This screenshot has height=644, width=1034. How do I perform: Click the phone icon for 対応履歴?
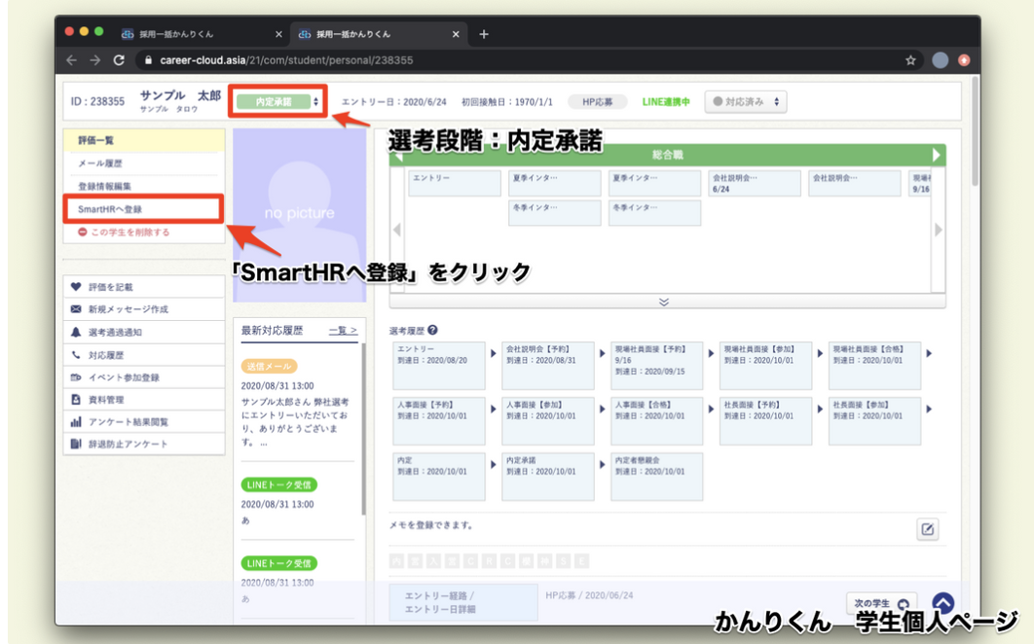point(76,355)
